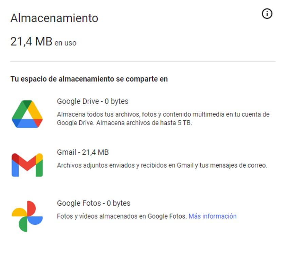The height and width of the screenshot is (259, 288).
Task: Click the Google Drive triangle logo
Action: click(x=27, y=114)
